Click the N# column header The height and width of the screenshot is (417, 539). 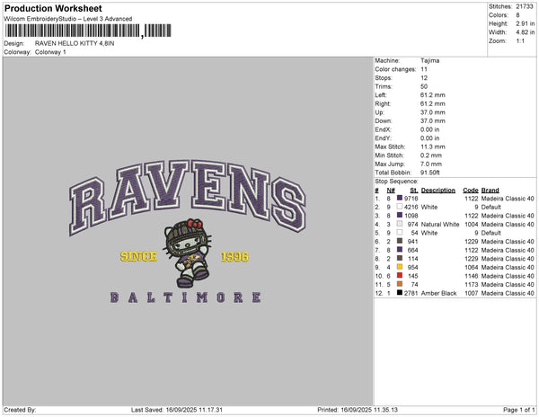391,191
